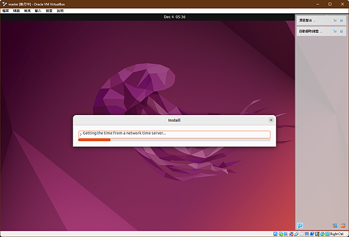
Task: Click the recording status icon
Action: (312, 234)
